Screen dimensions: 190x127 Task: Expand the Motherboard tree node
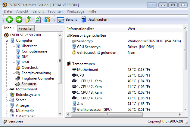(x=7, y=89)
